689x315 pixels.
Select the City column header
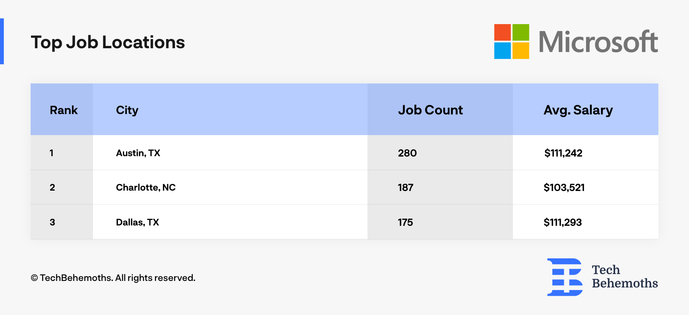127,110
